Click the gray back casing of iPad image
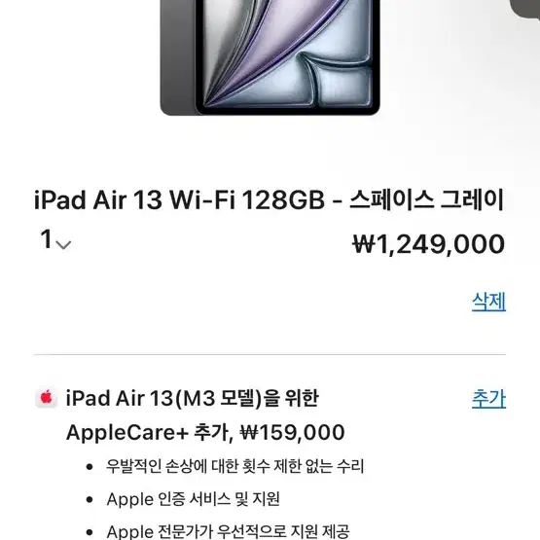The width and height of the screenshot is (540, 540). pos(178,56)
